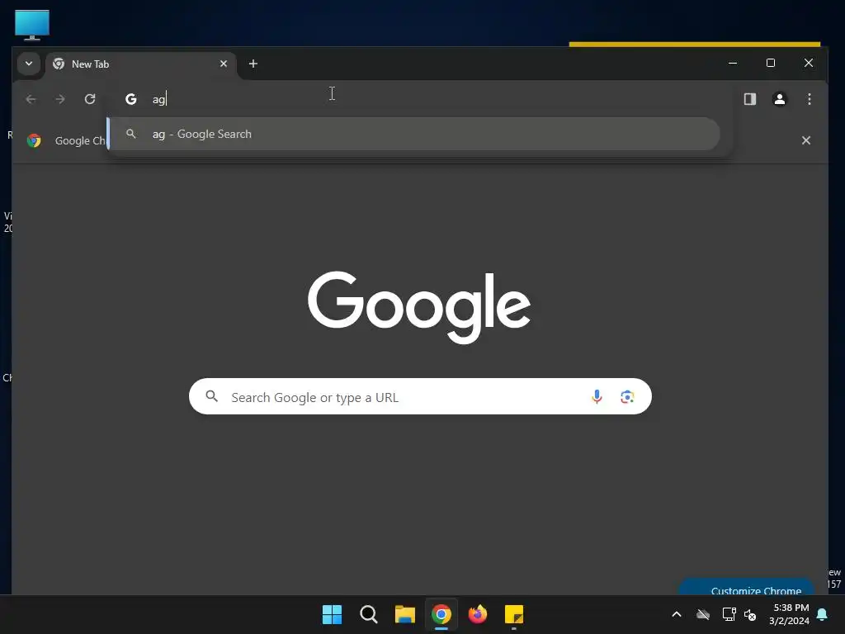Start voice search with microphone icon
The image size is (845, 634).
point(597,397)
